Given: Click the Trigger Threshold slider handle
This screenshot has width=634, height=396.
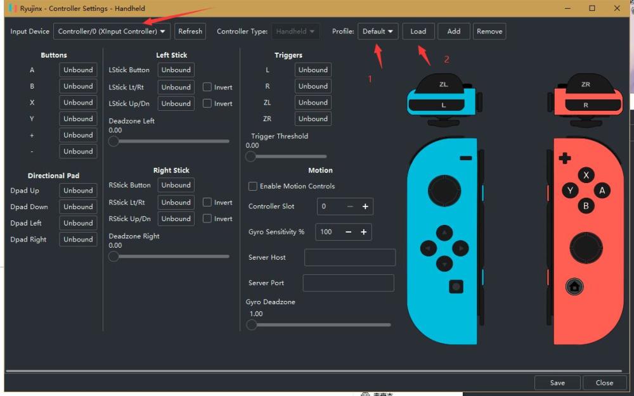Looking at the screenshot, I should [x=250, y=156].
